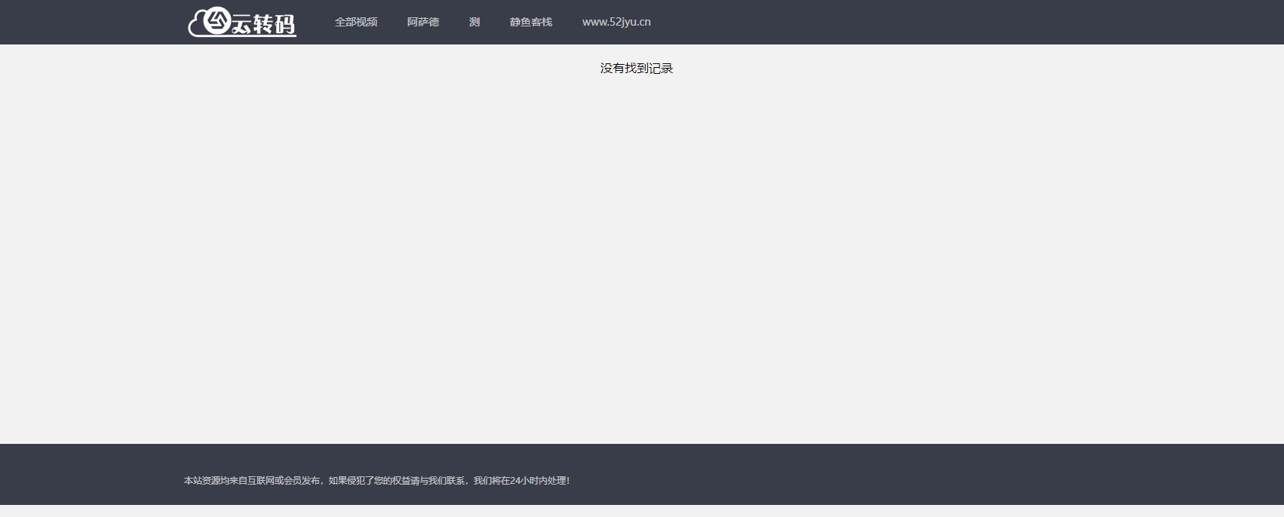Open the 静鱼客栈 navigation link
Screen dimensions: 1284x517
pos(531,23)
